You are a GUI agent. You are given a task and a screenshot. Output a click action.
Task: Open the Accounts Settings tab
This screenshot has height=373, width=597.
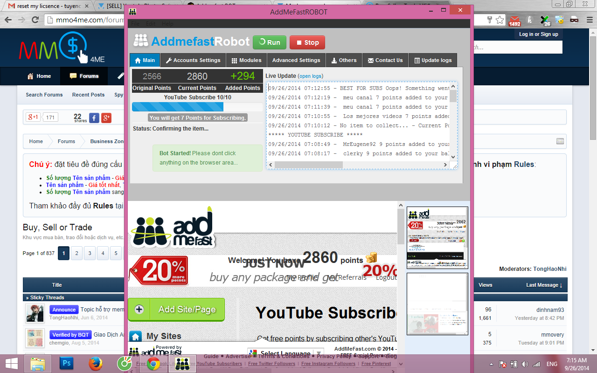pos(193,60)
